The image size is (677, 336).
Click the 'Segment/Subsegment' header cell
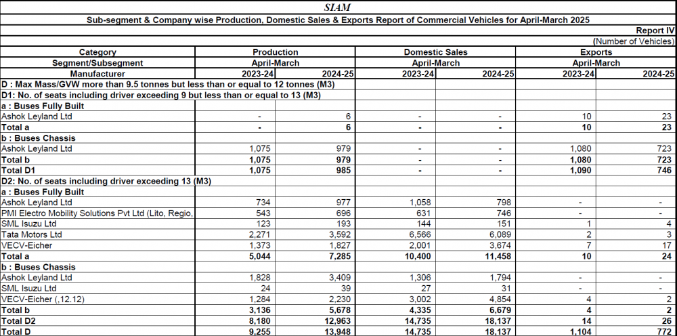97,63
